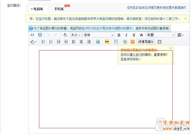Insert a bulleted list

(x=43, y=42)
